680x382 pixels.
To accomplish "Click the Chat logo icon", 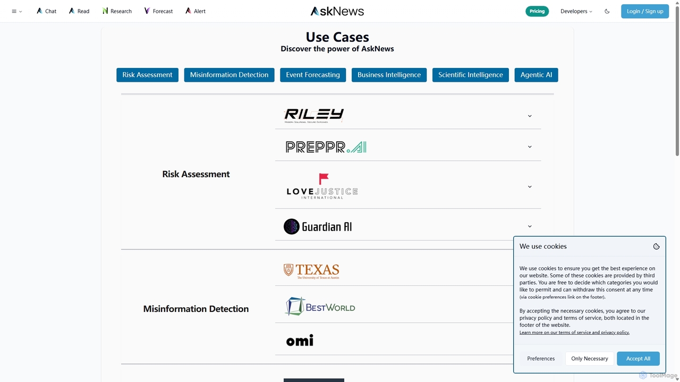I will pos(39,11).
